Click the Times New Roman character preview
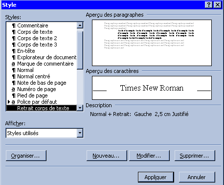Viewport: 224px width, 185px height. tap(152, 88)
